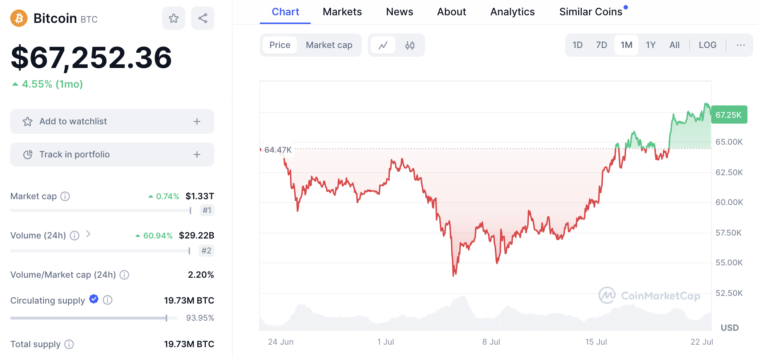The image size is (758, 357).
Task: Switch to the Markets tab
Action: click(x=342, y=12)
